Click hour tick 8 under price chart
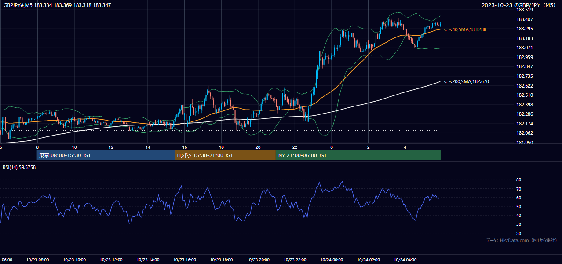 click(37, 147)
